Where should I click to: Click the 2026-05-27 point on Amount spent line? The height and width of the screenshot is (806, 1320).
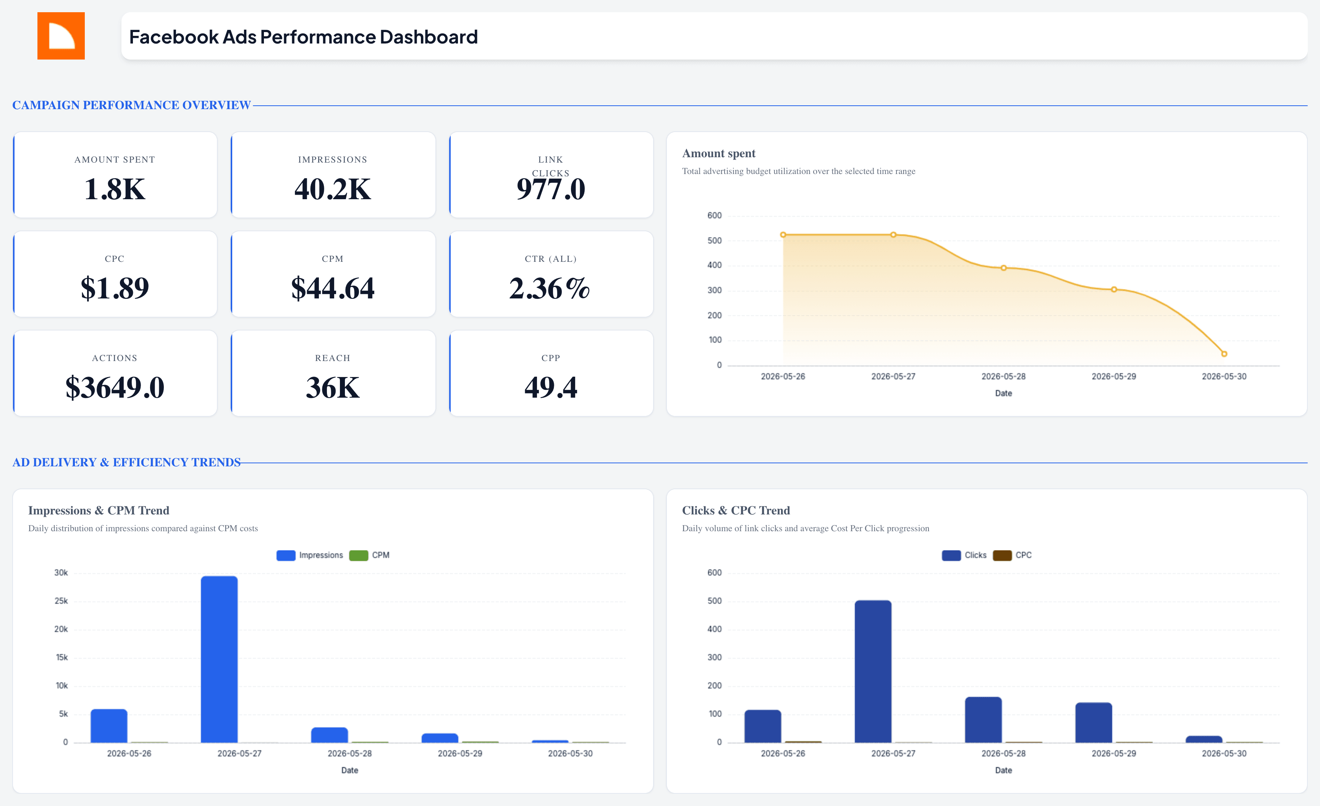pos(894,235)
